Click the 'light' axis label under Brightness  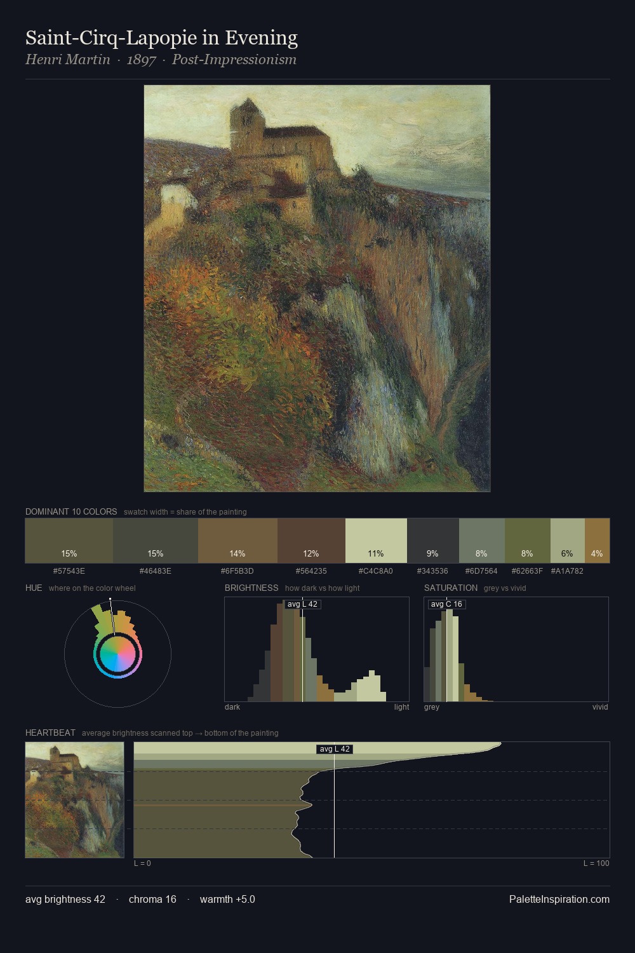[x=402, y=706]
